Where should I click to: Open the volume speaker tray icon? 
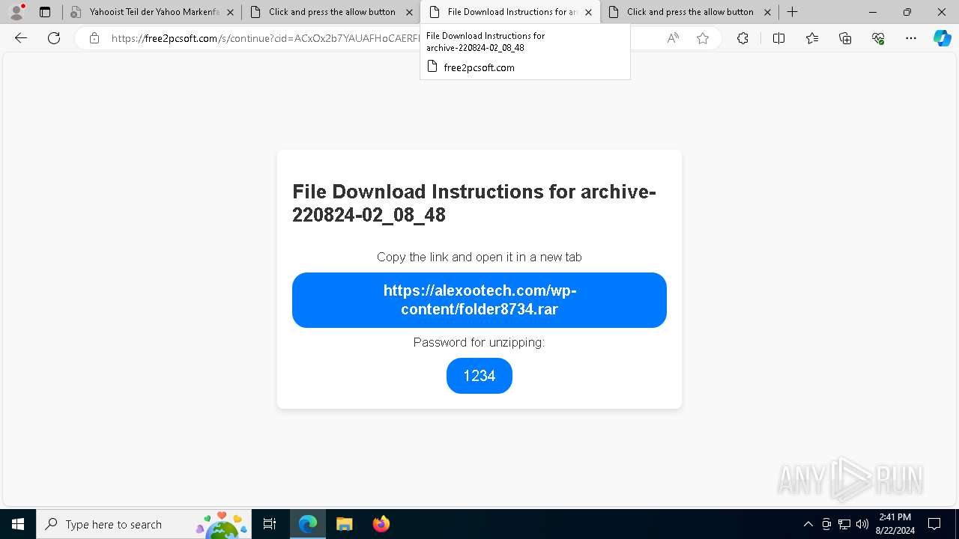[862, 524]
